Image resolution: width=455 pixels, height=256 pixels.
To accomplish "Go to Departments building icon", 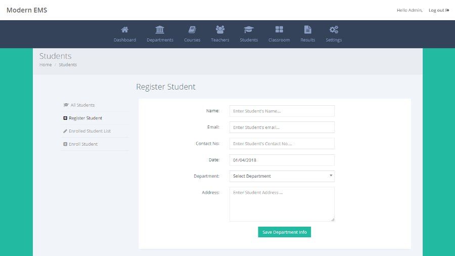I will [160, 30].
